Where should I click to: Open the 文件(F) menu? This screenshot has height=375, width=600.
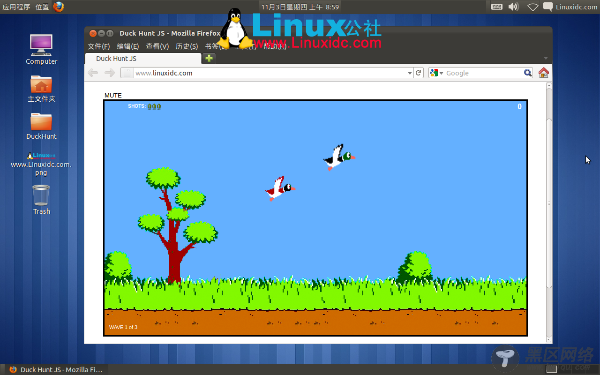point(98,46)
